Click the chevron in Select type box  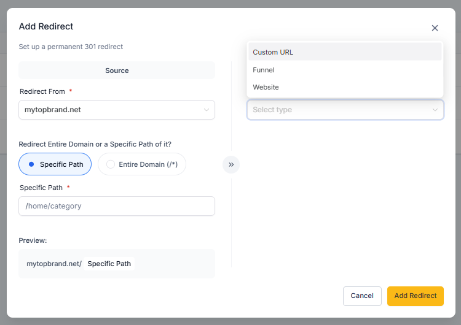click(435, 110)
